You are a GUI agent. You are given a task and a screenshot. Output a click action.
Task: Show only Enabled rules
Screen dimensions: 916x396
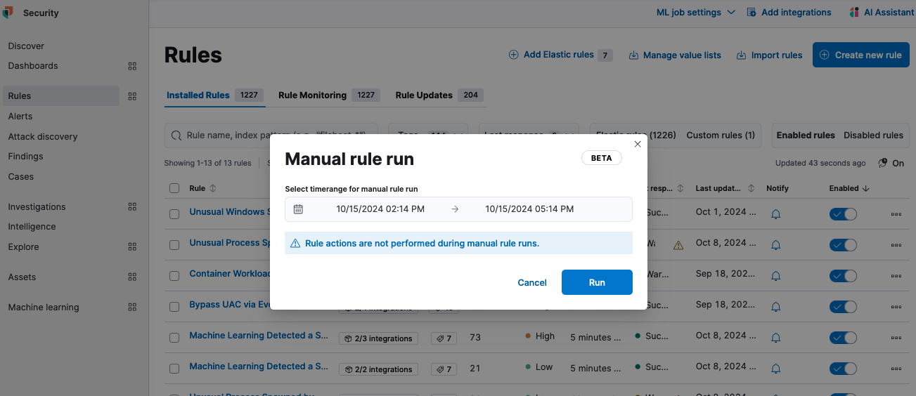pyautogui.click(x=806, y=136)
